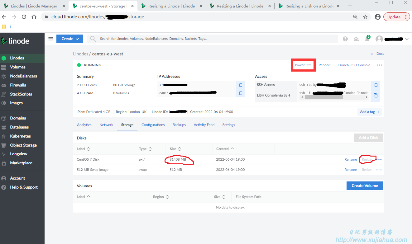Open the notifications bell
The width and height of the screenshot is (412, 244).
pos(367,39)
